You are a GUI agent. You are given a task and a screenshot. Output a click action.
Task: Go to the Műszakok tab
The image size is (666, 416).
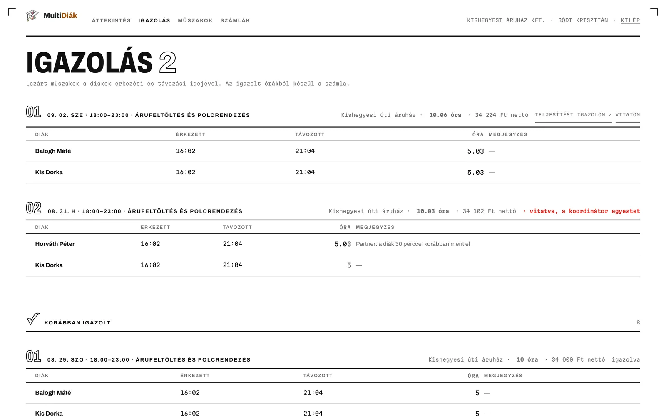[x=195, y=20]
